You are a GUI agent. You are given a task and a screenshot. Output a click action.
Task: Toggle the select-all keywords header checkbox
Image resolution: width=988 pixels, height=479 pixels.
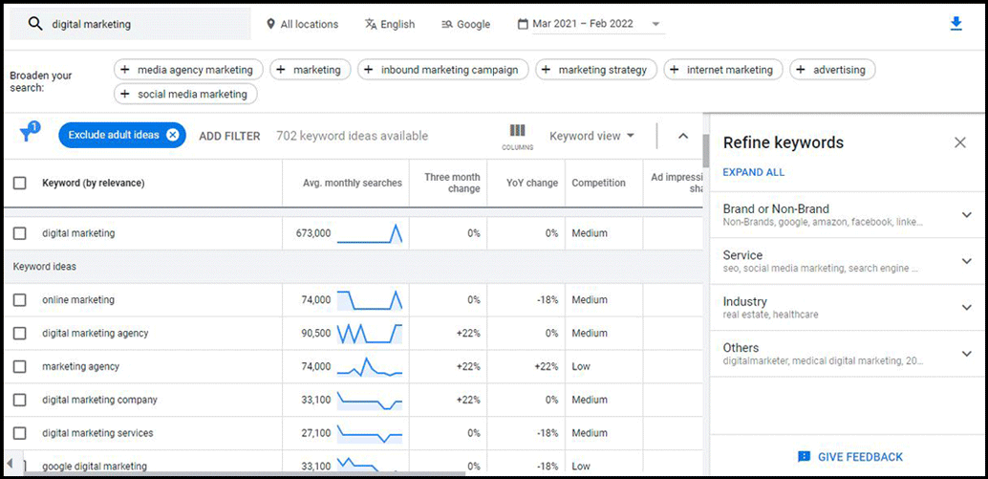click(20, 183)
